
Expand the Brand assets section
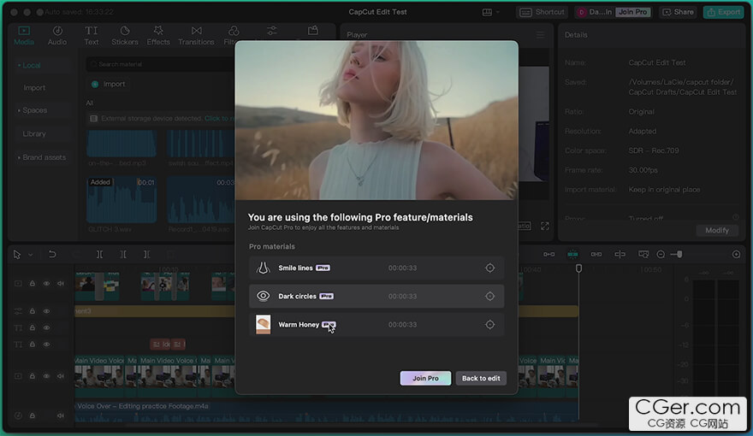42,157
